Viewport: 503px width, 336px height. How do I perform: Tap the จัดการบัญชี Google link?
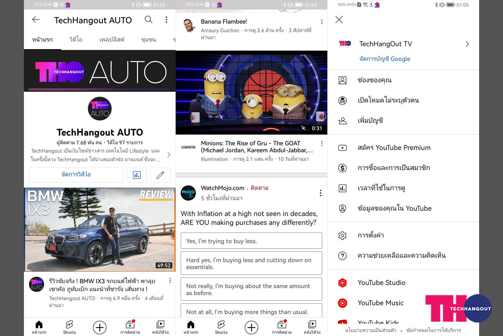pos(385,59)
